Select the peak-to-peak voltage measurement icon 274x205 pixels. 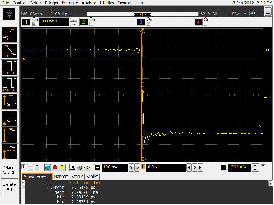[10, 102]
